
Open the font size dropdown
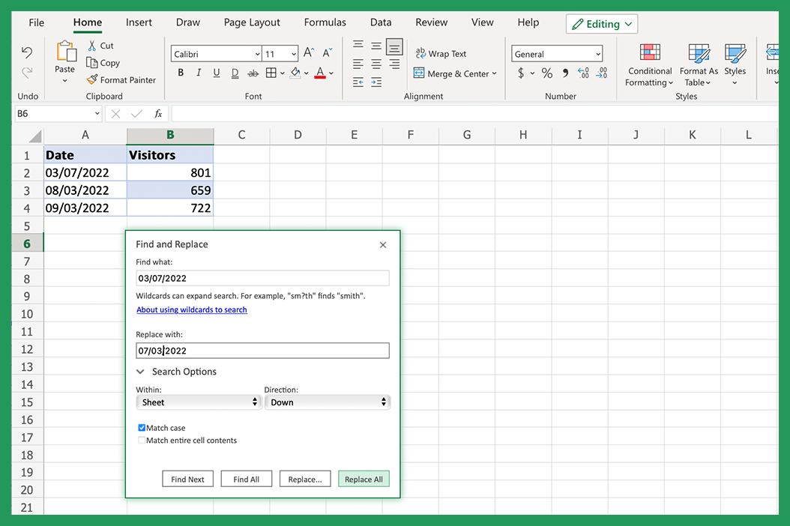coord(294,53)
